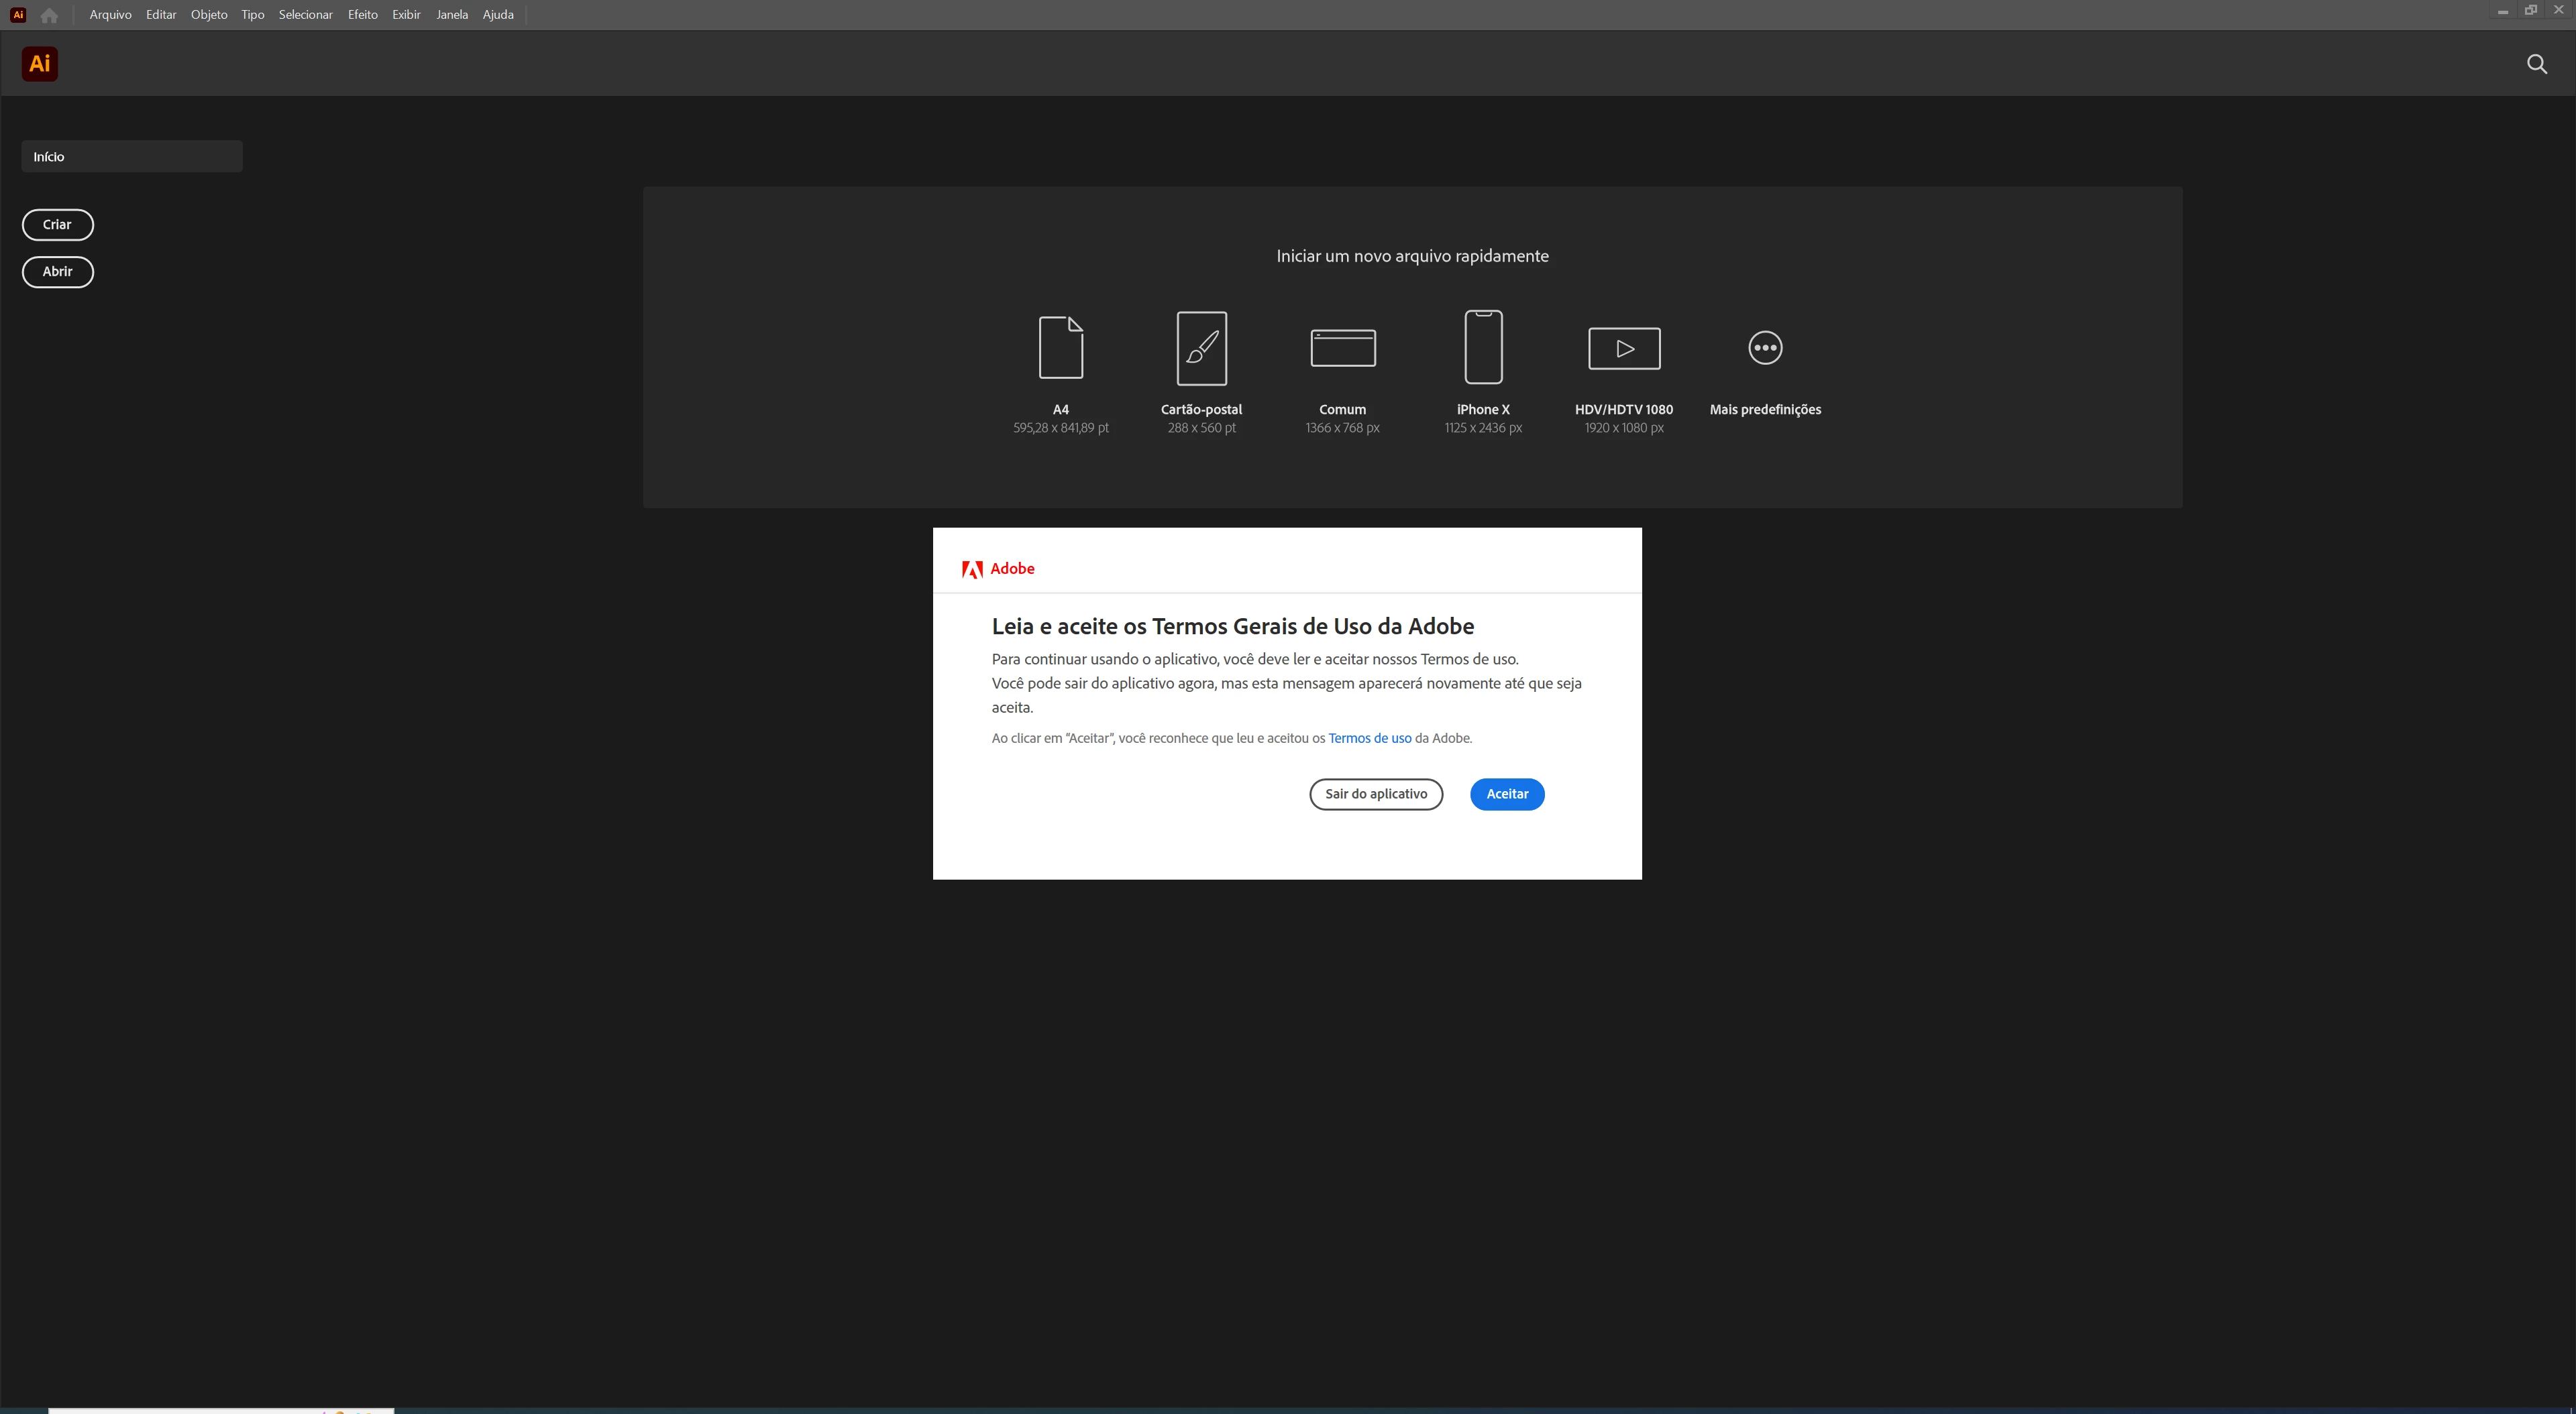
Task: Select the HDV/HDTV 1080 video preset
Action: point(1624,348)
